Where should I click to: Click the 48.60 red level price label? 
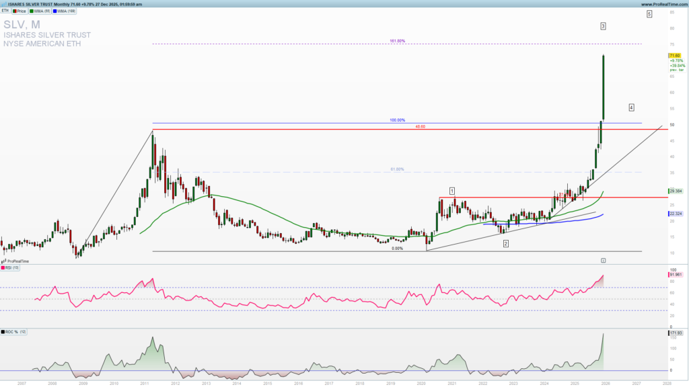tap(421, 126)
